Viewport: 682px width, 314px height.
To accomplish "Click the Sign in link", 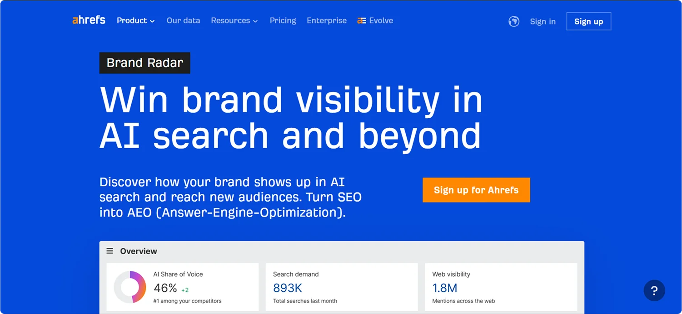I will [x=543, y=21].
